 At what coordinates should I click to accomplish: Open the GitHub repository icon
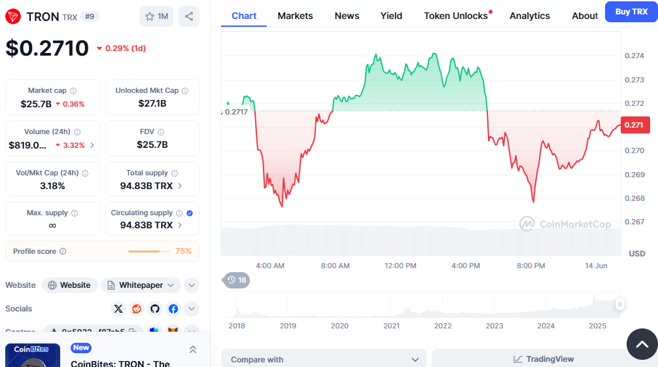(155, 309)
